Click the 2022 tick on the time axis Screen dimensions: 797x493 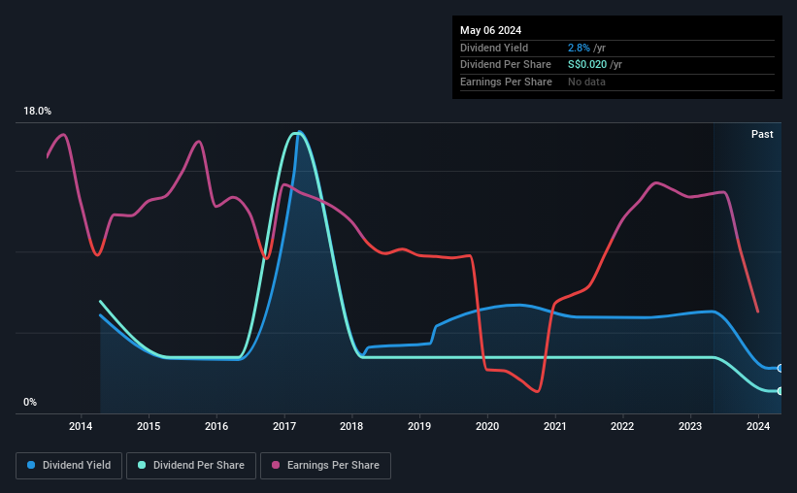coord(622,426)
